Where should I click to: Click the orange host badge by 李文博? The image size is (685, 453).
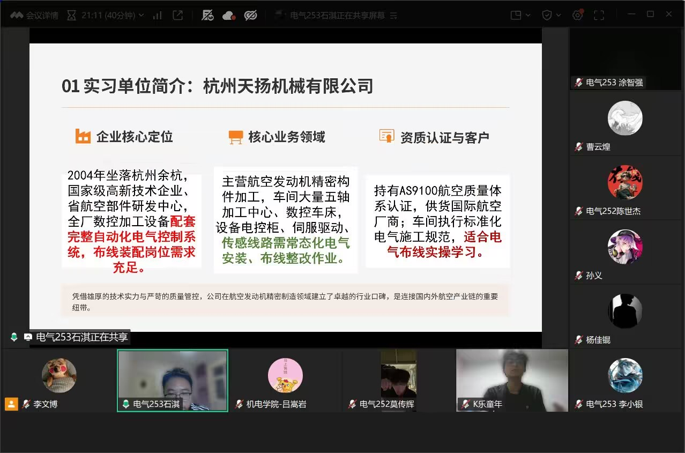coord(11,404)
